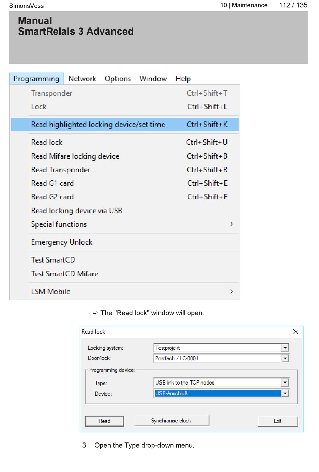Click the Synchronise clock button
Image resolution: width=319 pixels, height=472 pixels.
[x=171, y=421]
